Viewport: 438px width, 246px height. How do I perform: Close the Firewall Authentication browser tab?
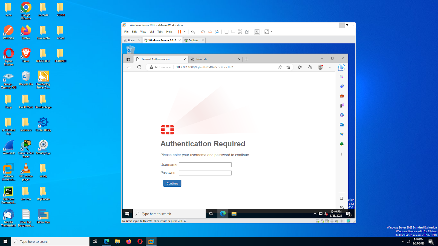pos(185,59)
